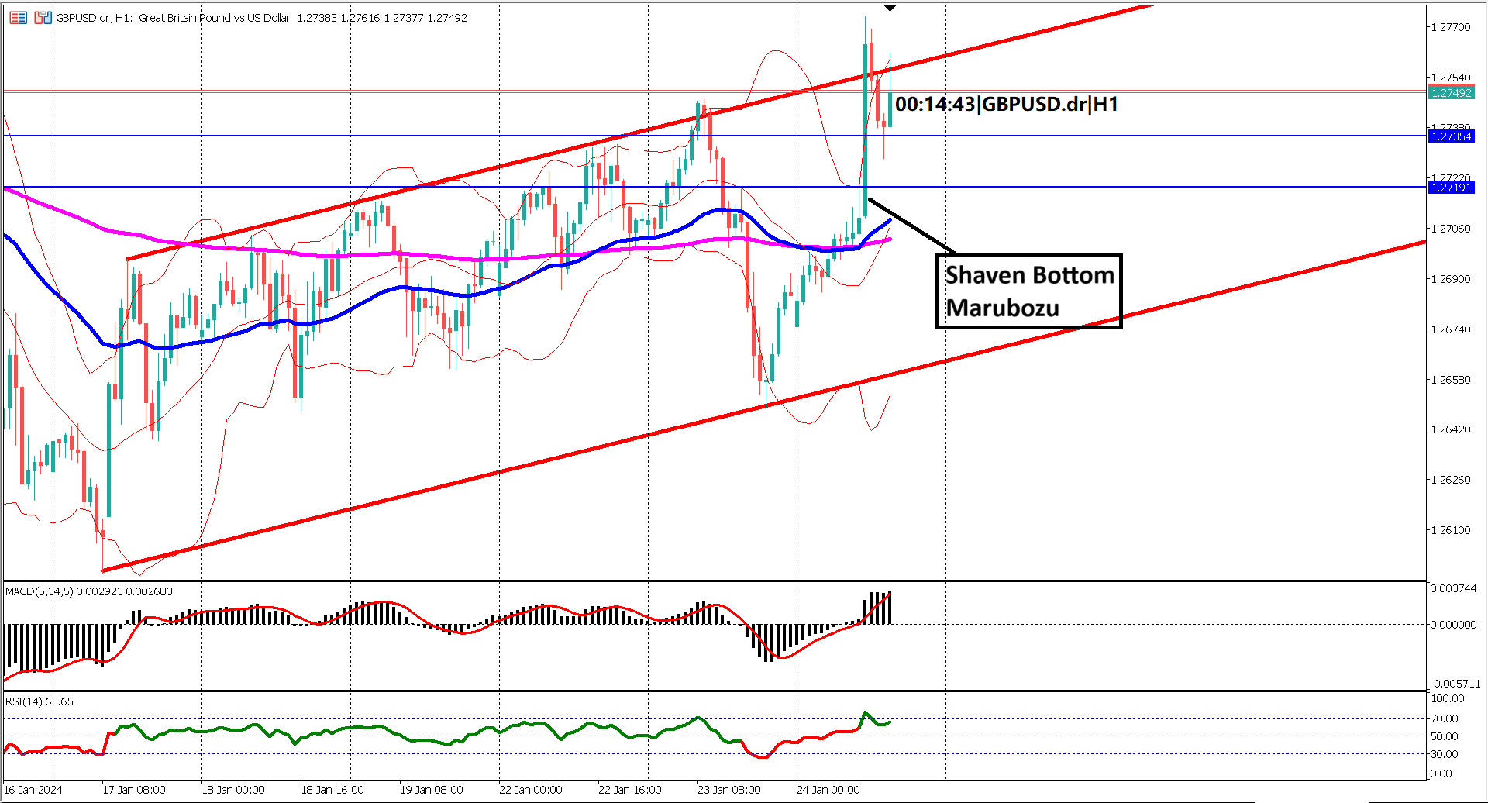This screenshot has height=803, width=1488.
Task: Select the black down-arrow marker above chart
Action: coord(890,8)
